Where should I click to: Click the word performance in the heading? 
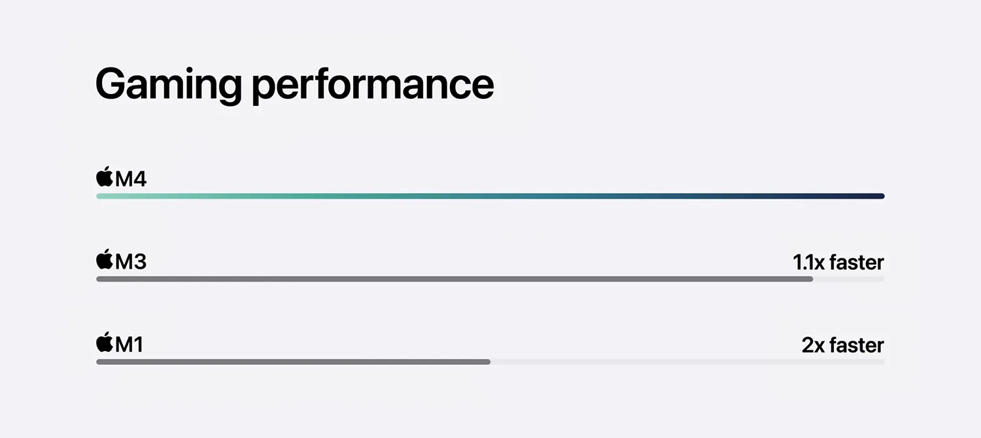(373, 85)
